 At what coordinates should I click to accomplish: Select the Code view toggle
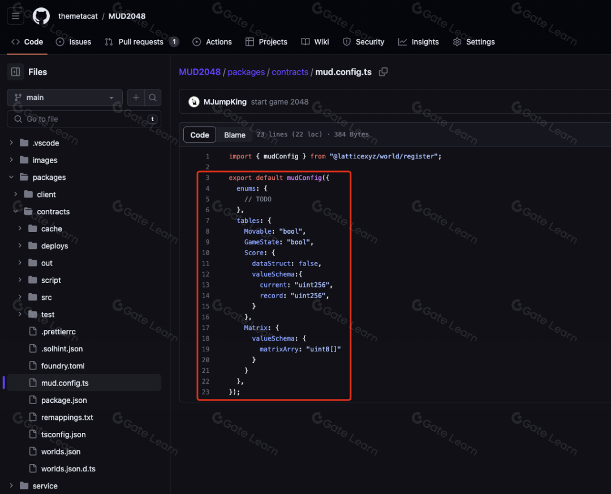pyautogui.click(x=199, y=135)
